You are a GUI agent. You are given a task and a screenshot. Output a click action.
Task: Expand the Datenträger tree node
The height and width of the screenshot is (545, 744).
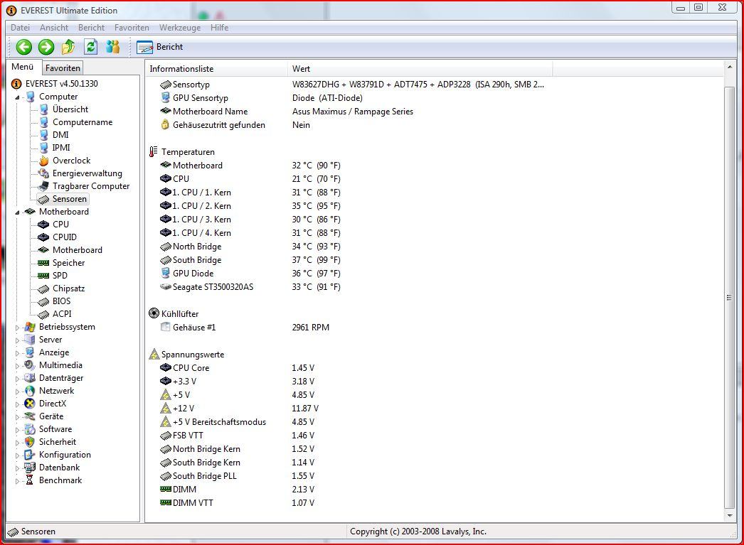pyautogui.click(x=17, y=379)
